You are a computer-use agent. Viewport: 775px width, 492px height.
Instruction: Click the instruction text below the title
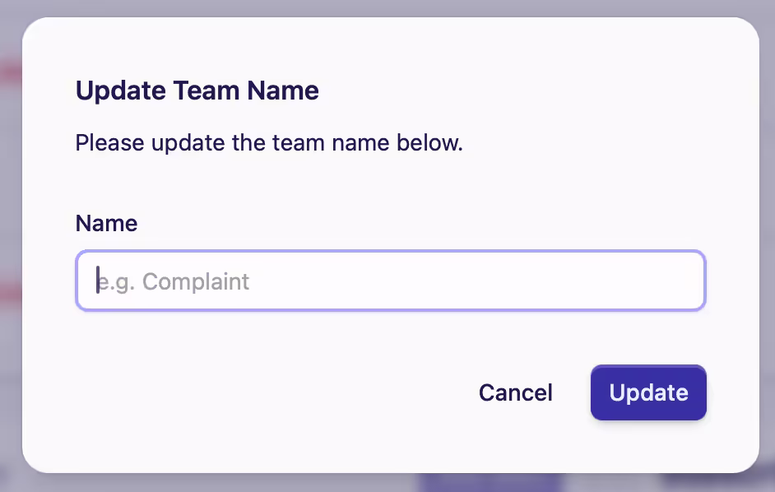(x=268, y=142)
